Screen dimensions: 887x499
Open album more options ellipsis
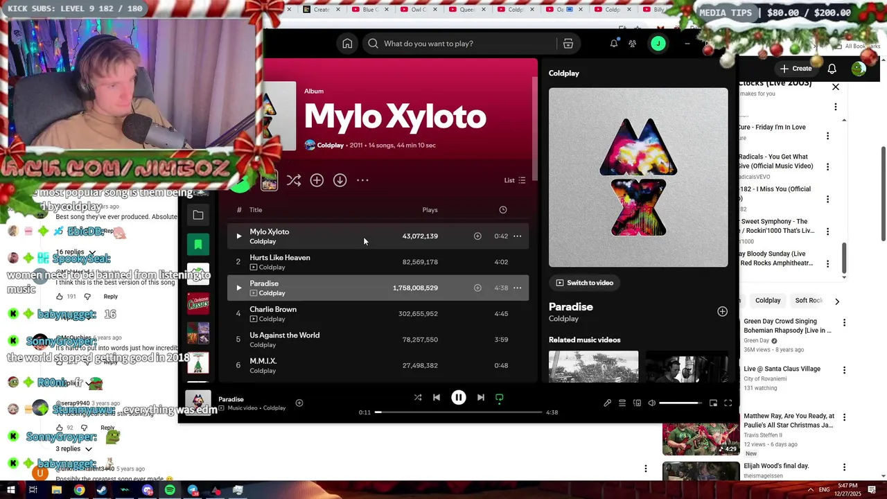(362, 180)
